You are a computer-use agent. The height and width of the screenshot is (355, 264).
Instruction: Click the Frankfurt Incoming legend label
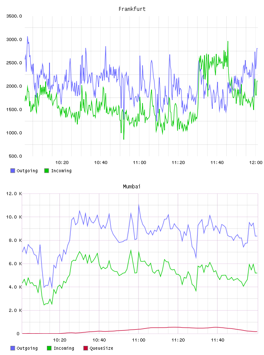[x=61, y=171]
